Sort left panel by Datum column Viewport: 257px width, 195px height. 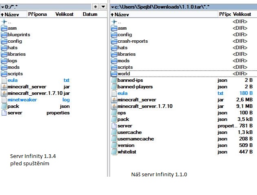(90, 14)
